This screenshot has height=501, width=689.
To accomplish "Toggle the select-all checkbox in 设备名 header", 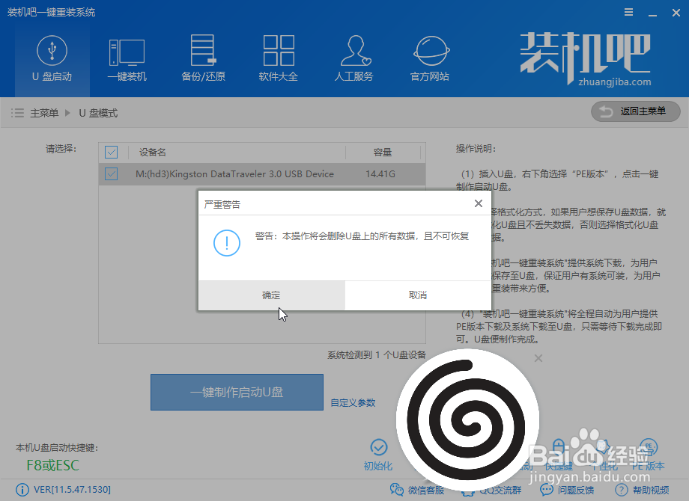I will click(x=111, y=153).
